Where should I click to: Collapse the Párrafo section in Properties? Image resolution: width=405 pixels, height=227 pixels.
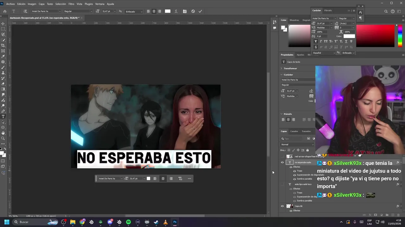[x=281, y=114]
